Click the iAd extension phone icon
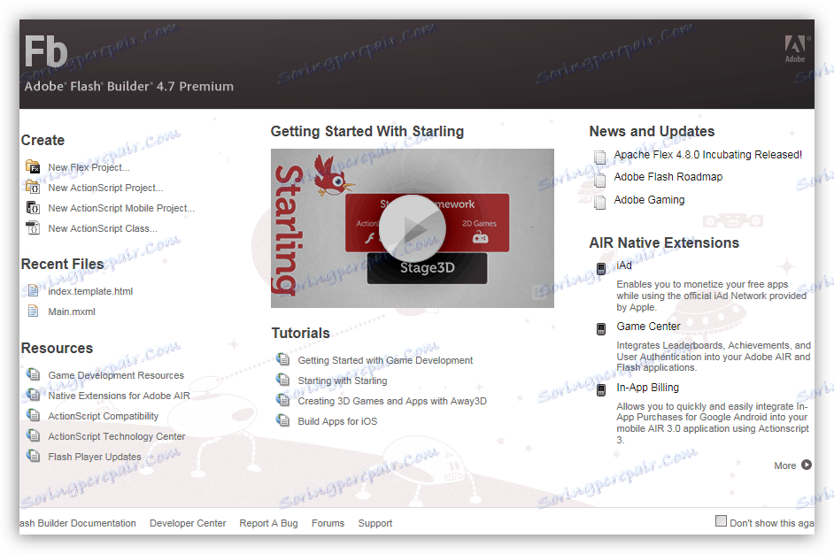The image size is (834, 554). click(601, 268)
